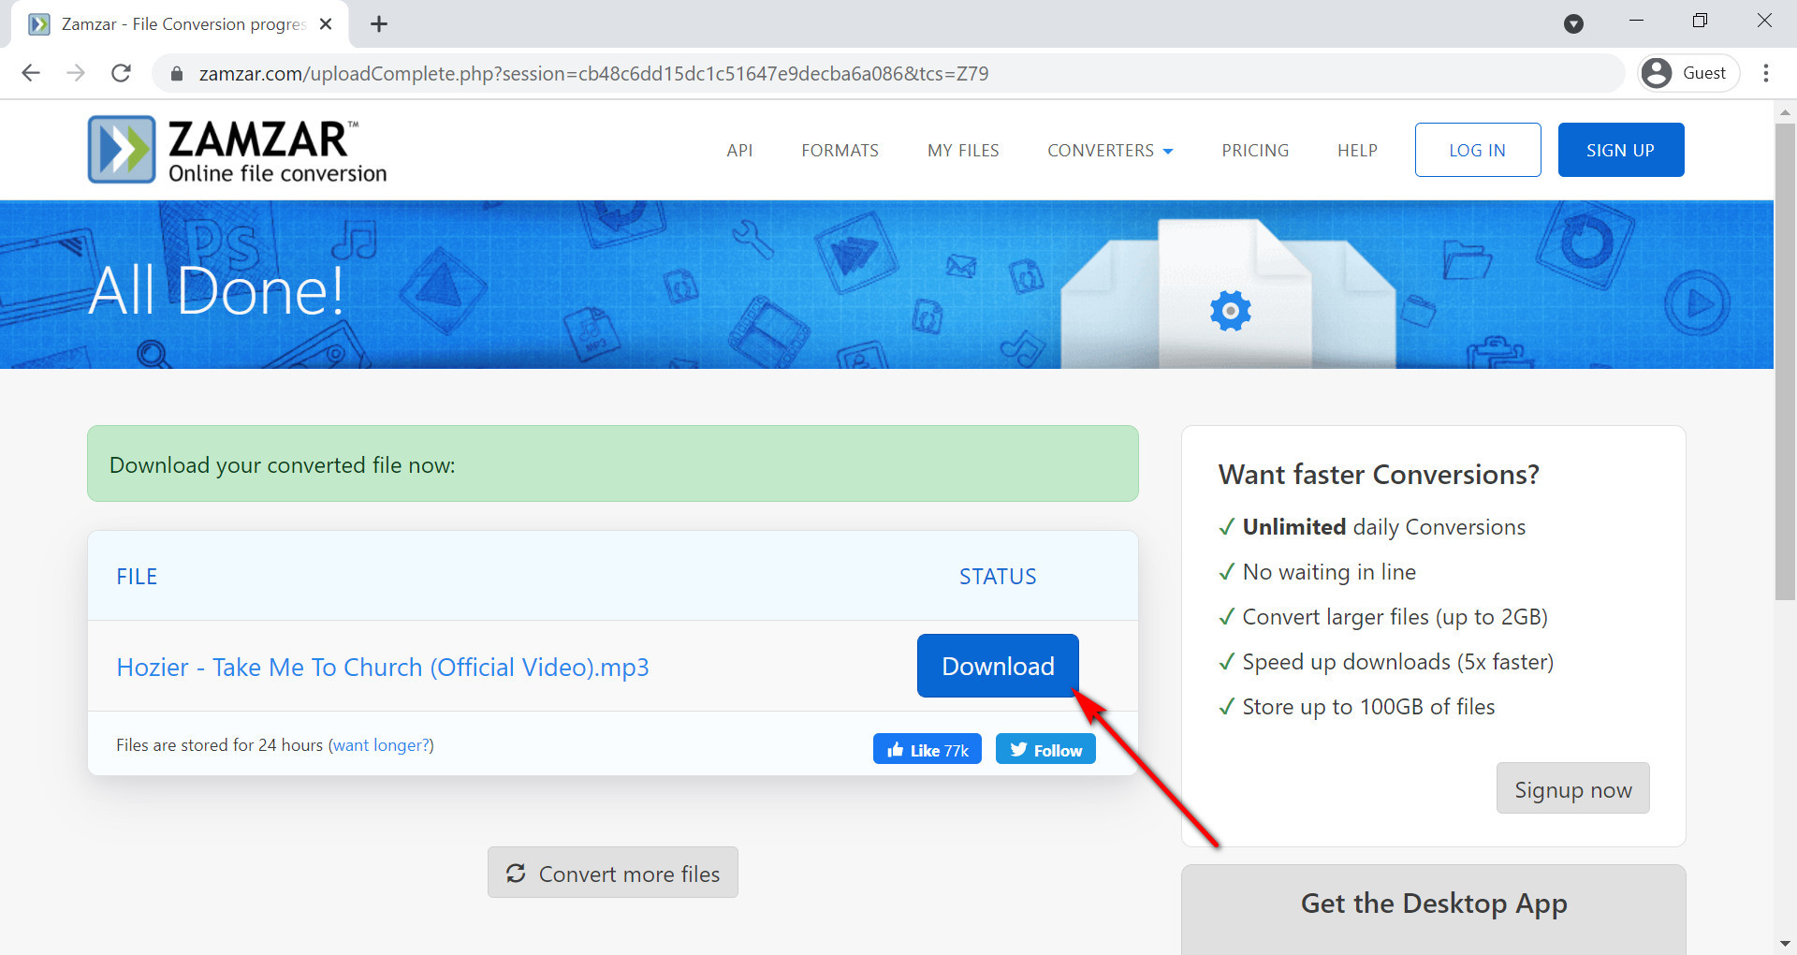Click the LOG IN button

pyautogui.click(x=1478, y=150)
